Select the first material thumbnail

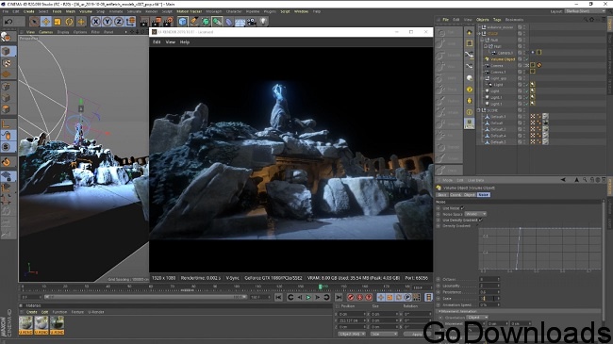[25, 325]
